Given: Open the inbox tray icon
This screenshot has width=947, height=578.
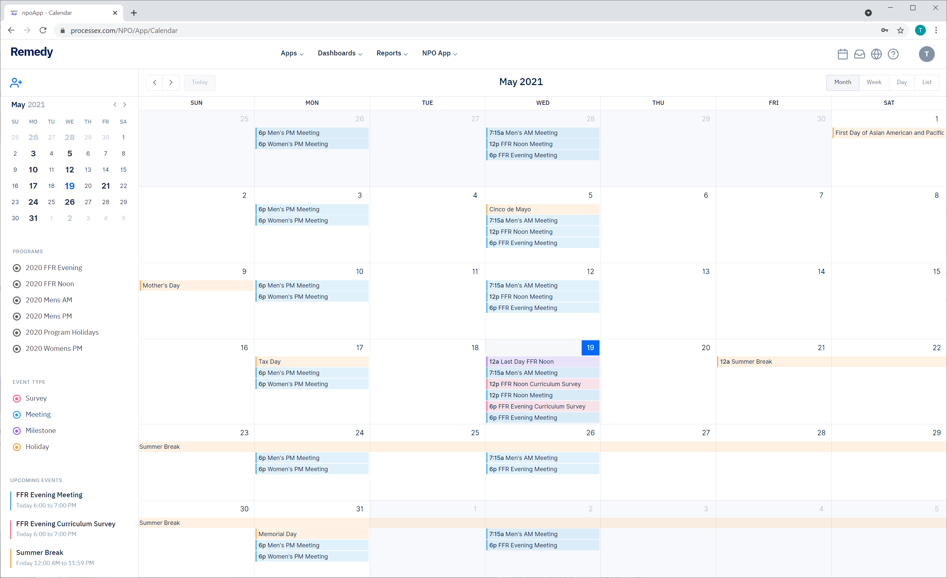Looking at the screenshot, I should 859,54.
